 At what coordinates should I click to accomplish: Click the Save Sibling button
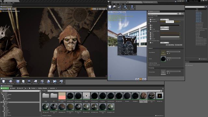pos(170,45)
